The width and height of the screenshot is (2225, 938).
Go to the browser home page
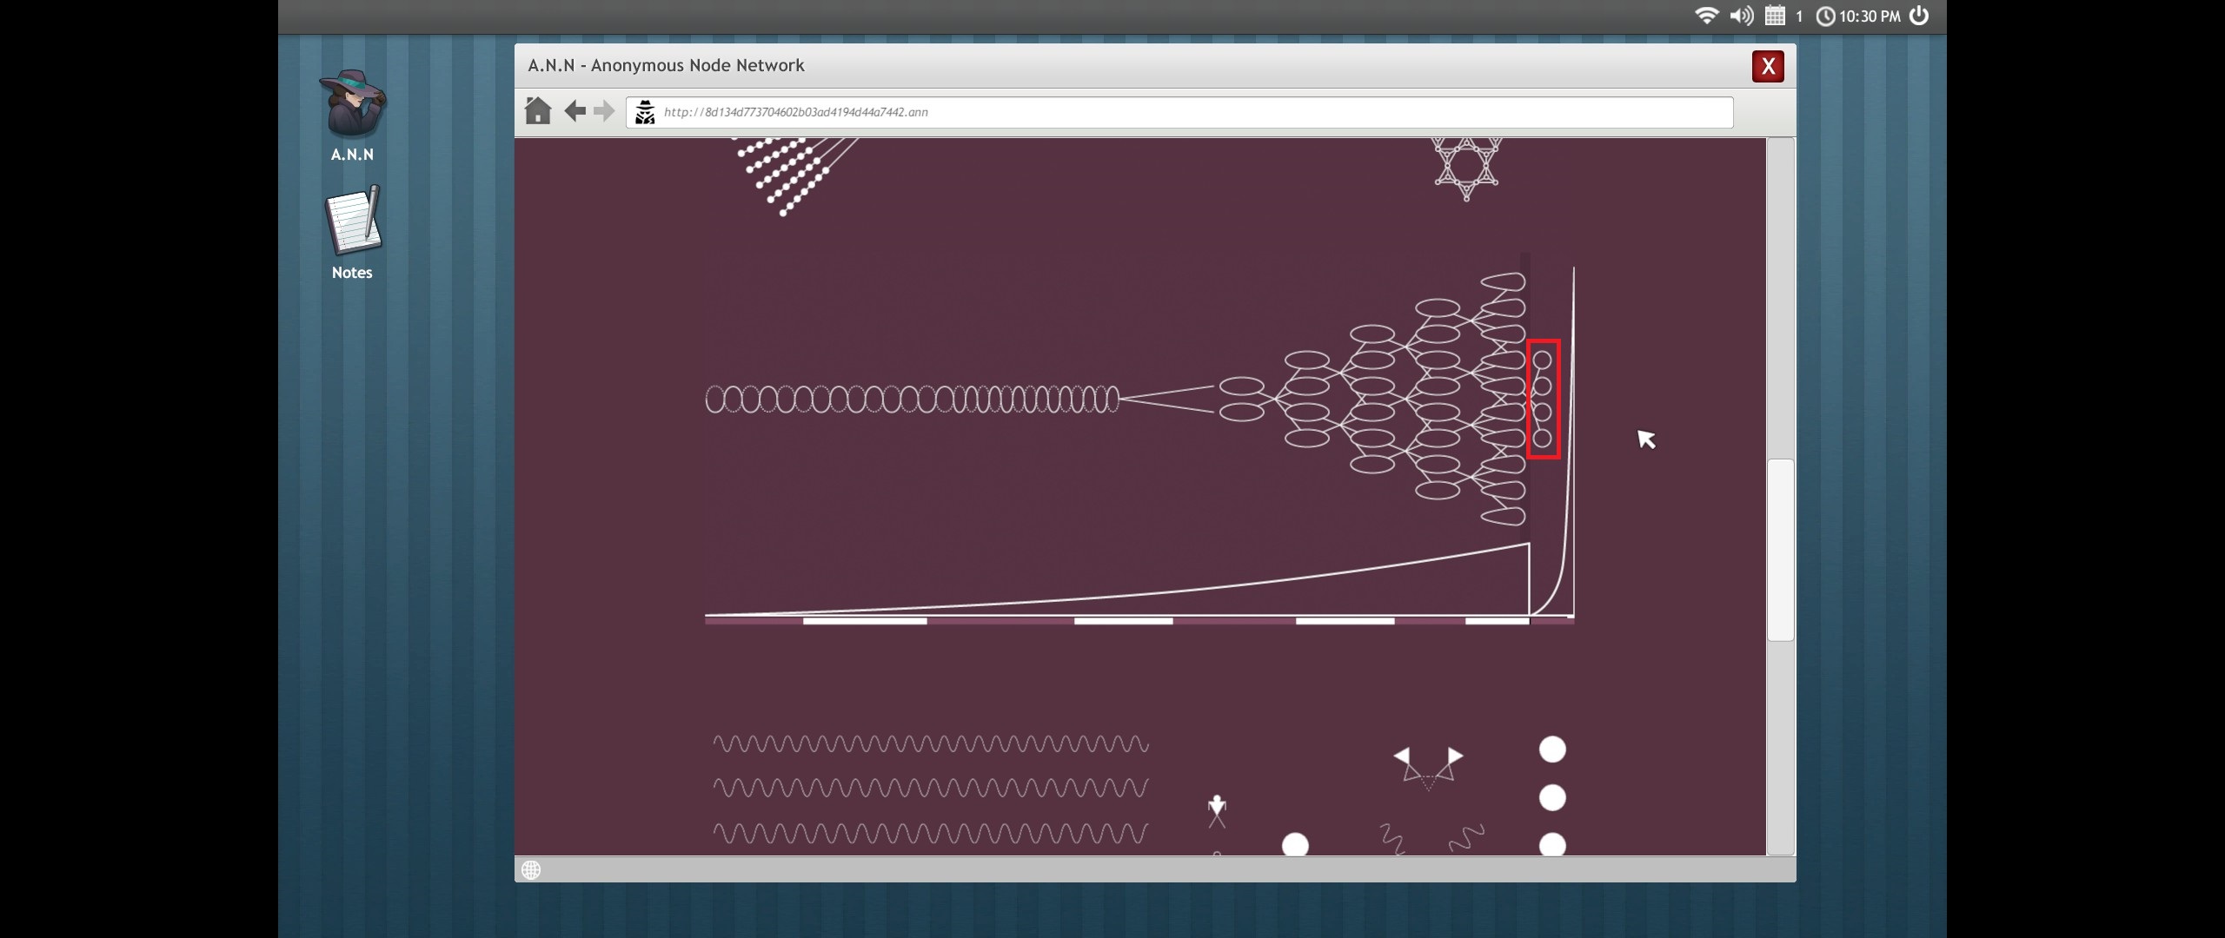538,111
